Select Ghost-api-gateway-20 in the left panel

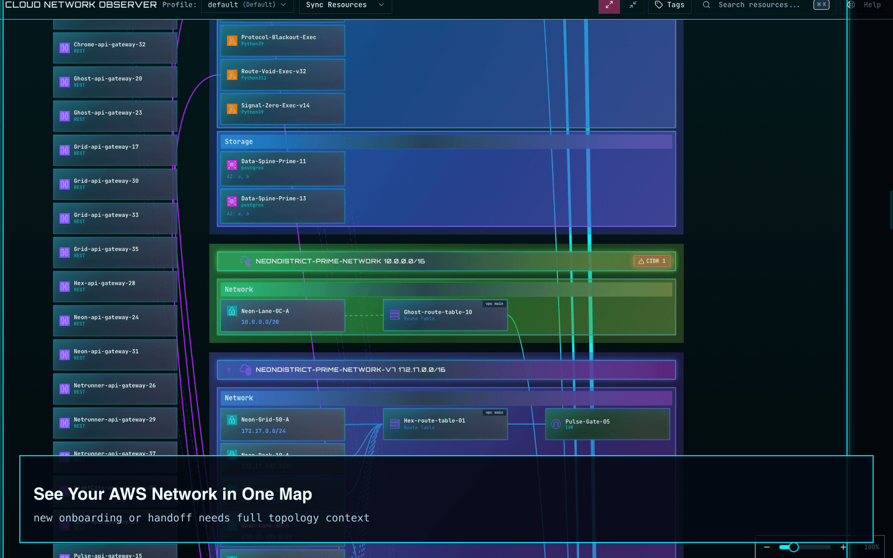click(x=114, y=82)
